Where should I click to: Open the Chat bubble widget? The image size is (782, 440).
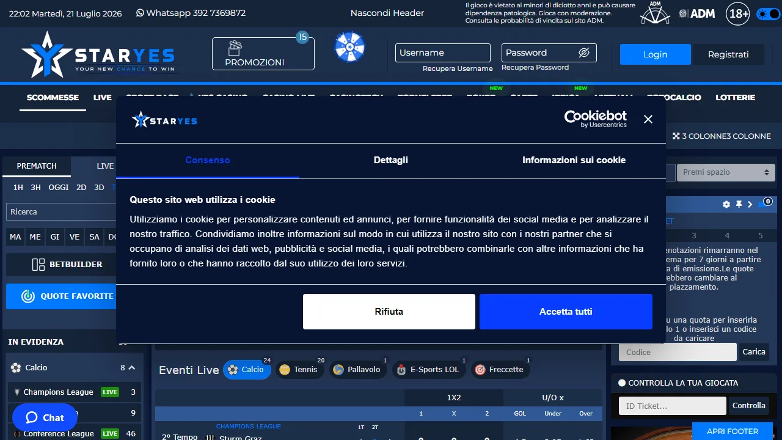point(45,418)
